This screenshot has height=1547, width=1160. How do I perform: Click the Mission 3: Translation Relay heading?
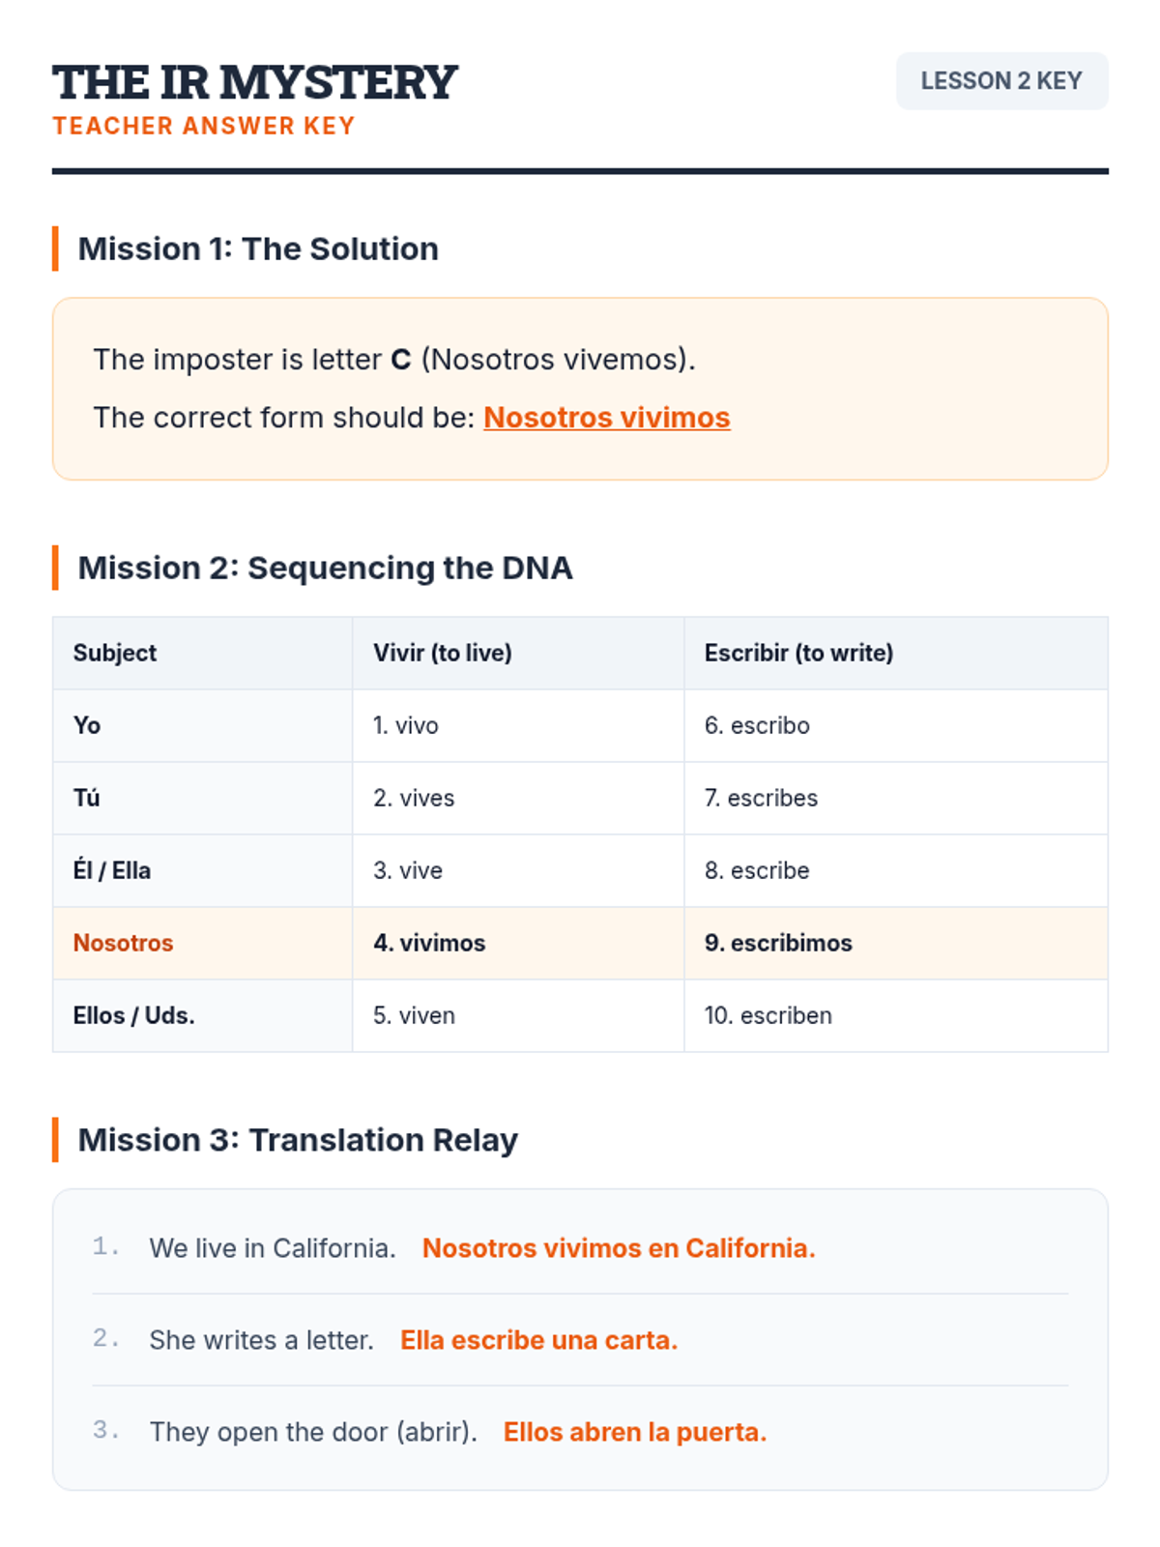[298, 1141]
